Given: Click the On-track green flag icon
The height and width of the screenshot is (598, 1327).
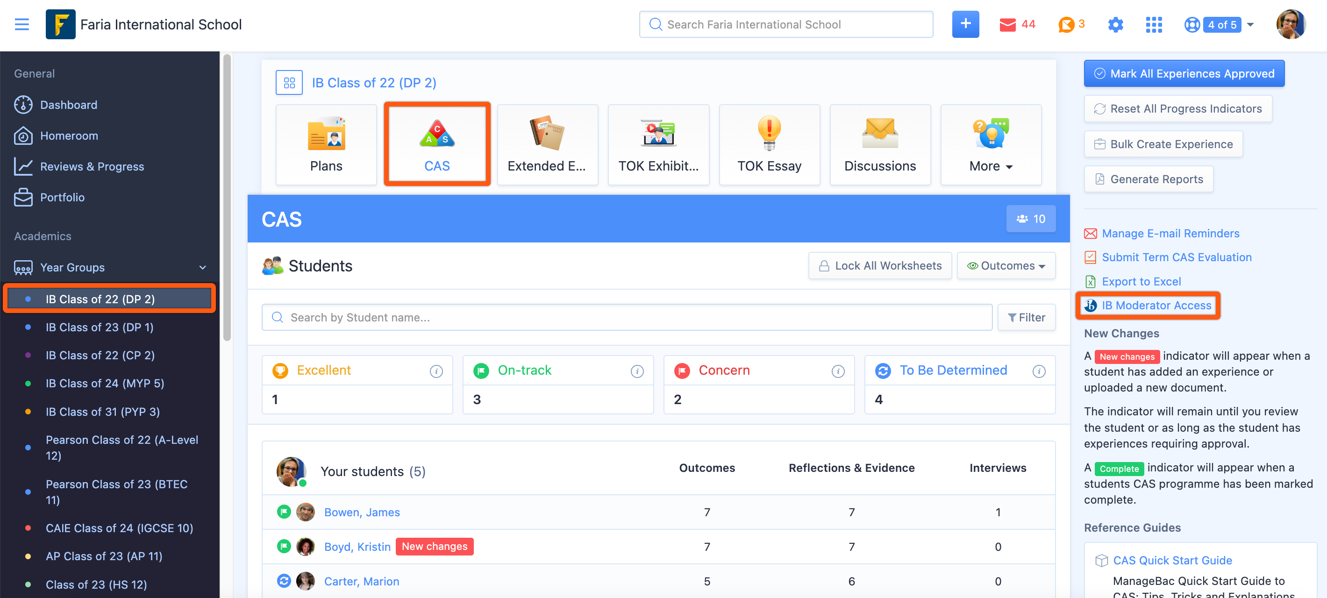Looking at the screenshot, I should [481, 370].
